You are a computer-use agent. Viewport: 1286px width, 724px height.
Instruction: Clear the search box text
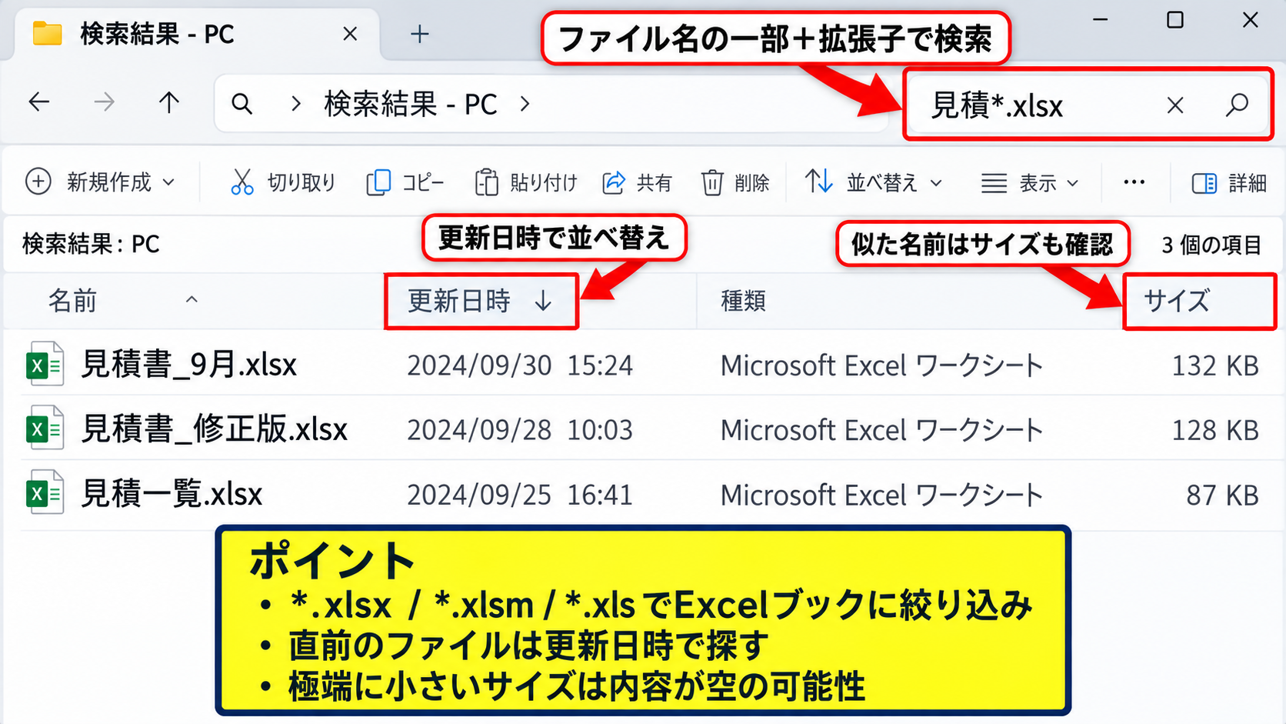(1174, 105)
